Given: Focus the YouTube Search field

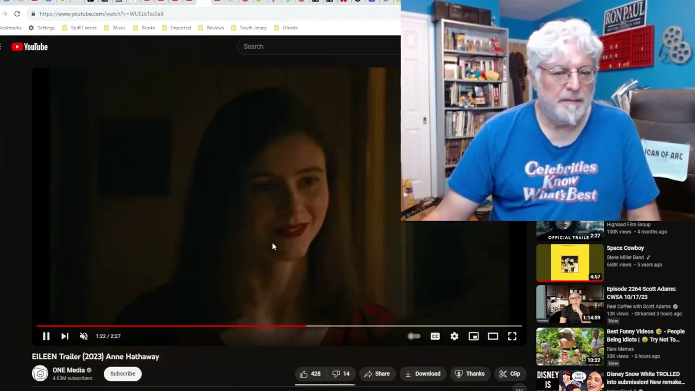Looking at the screenshot, I should click(x=319, y=47).
